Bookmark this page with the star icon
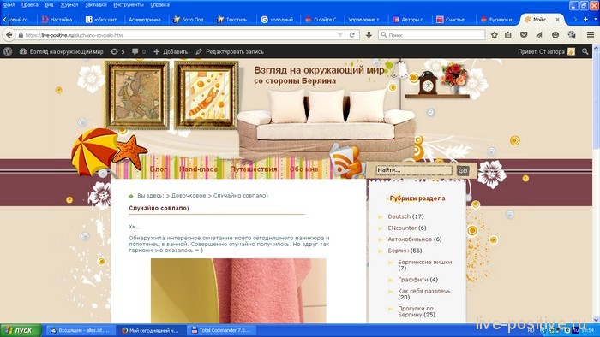 pos(495,35)
